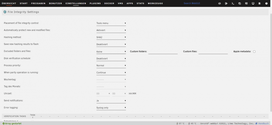This screenshot has width=272, height=125.
Task: Open the Excluded folders Keine dropdown
Action: 111,52
